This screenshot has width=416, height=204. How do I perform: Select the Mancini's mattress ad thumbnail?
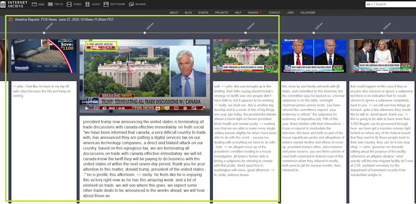tap(44, 56)
